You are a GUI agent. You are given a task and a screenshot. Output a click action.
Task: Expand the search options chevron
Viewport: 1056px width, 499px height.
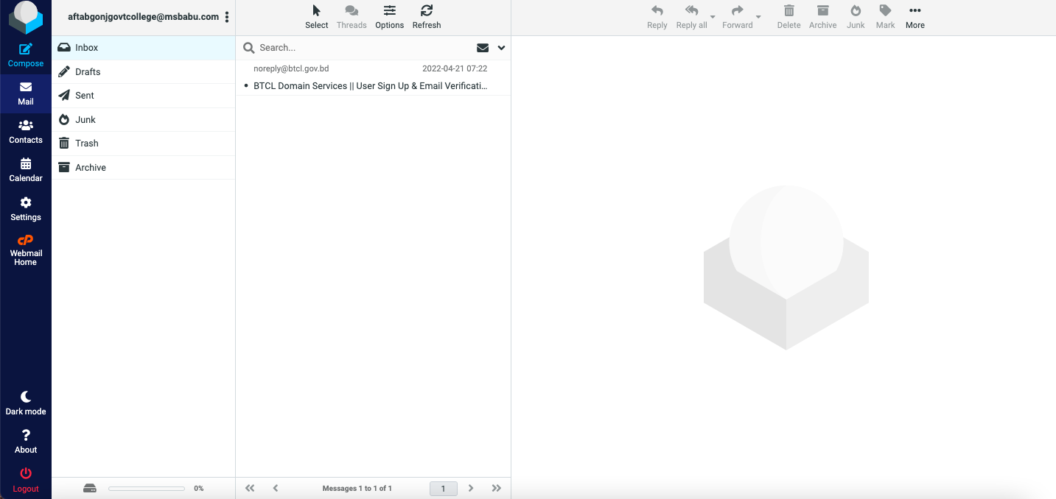[x=502, y=48]
